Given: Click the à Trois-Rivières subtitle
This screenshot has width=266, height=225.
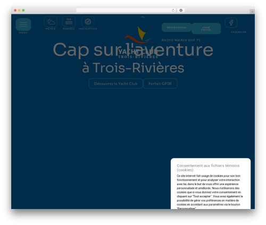Looking at the screenshot, I should coord(133,68).
